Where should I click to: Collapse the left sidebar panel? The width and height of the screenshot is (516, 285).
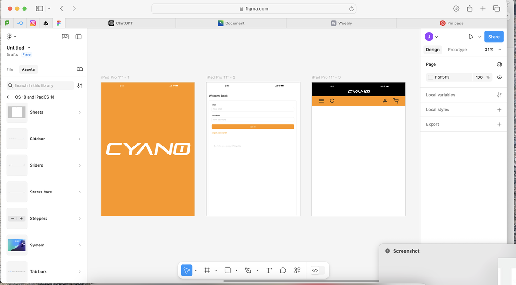tap(78, 37)
